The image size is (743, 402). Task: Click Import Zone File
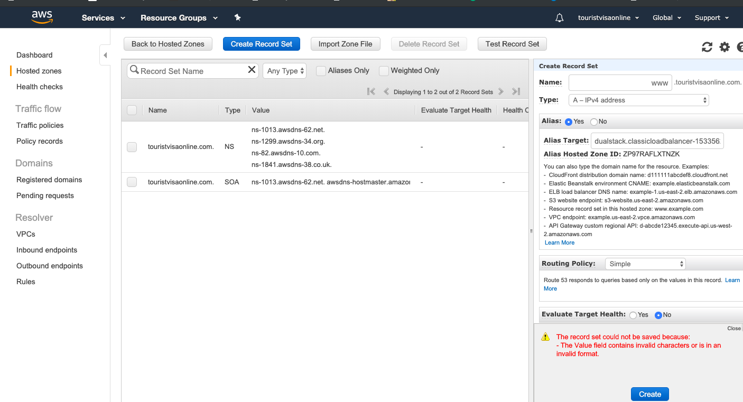[346, 44]
